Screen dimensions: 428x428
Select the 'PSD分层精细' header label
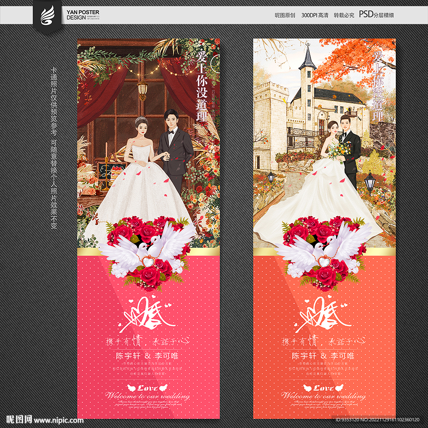point(376,15)
